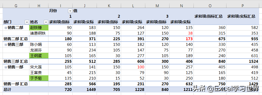Click the 值 label cell
This screenshot has height=95, width=262.
click(75, 11)
